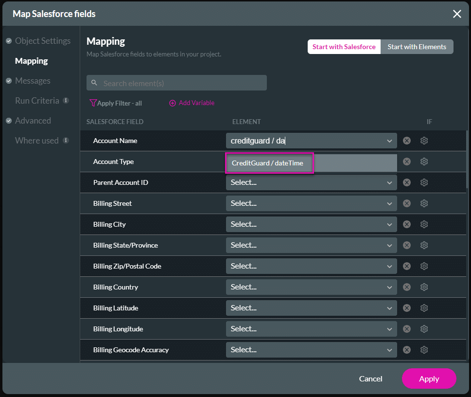
Task: Click the Apply button
Action: pos(429,379)
